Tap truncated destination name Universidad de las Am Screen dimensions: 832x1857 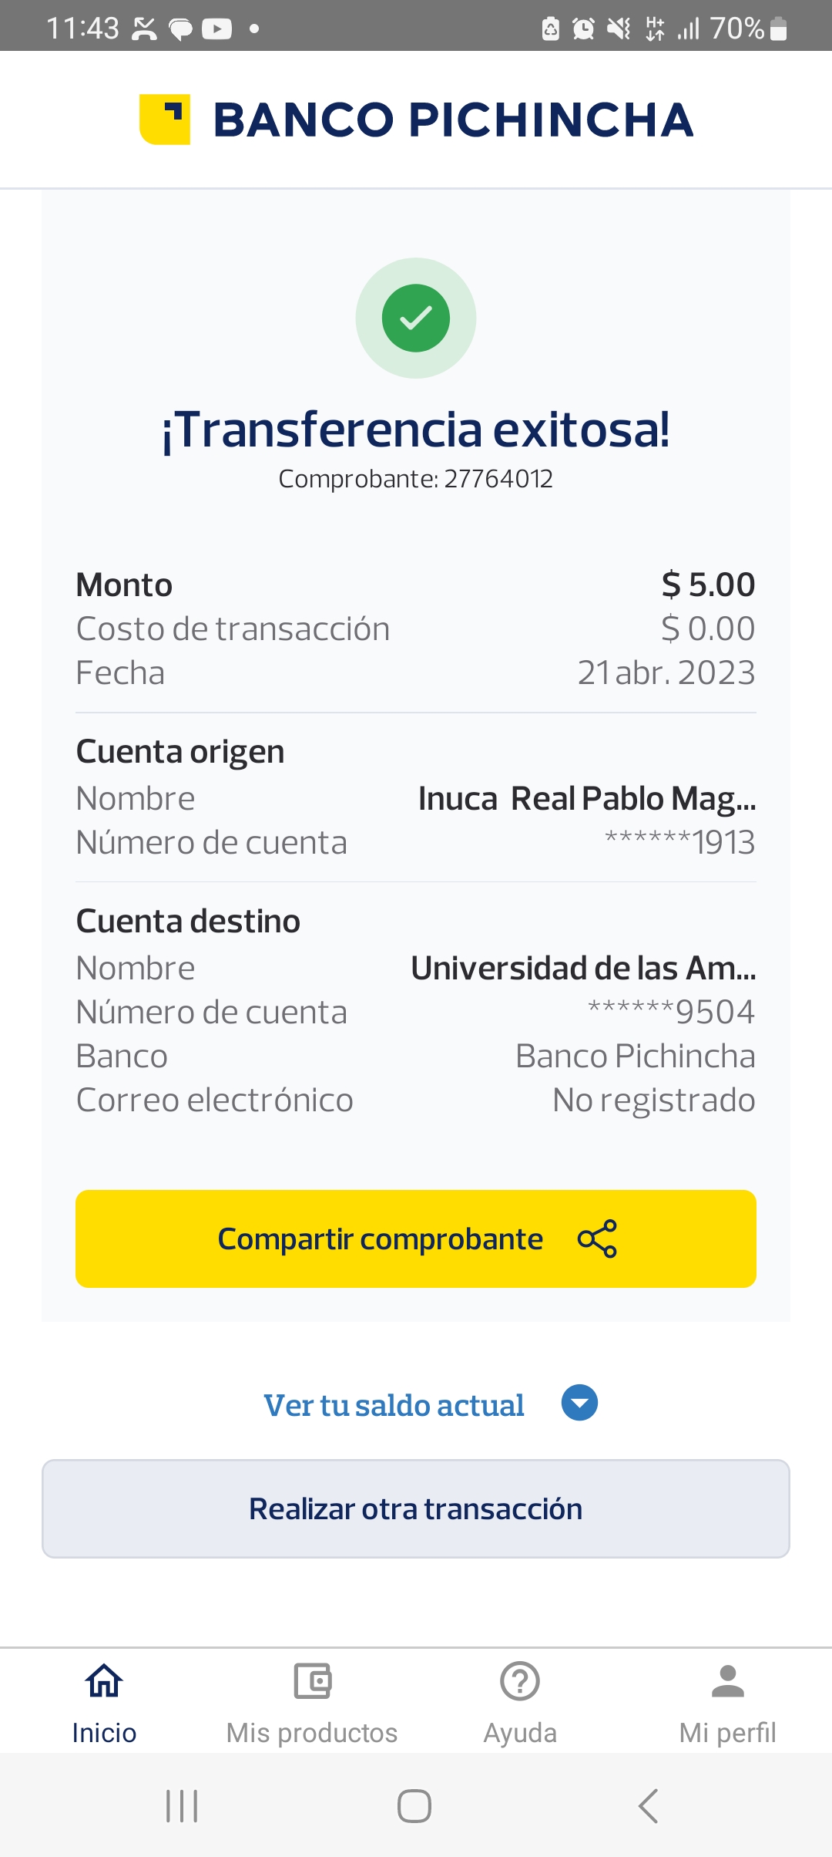[x=583, y=969]
